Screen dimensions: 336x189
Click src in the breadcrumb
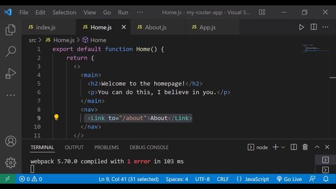coord(33,40)
